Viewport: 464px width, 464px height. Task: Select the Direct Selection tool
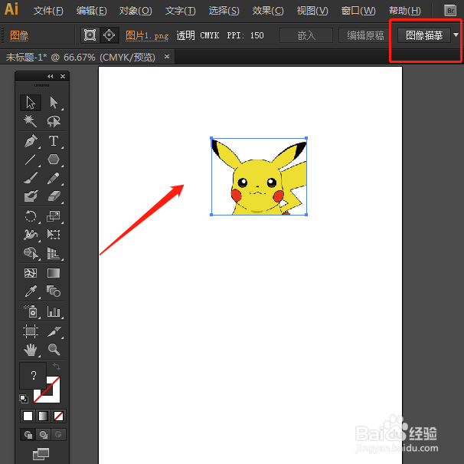pyautogui.click(x=54, y=103)
